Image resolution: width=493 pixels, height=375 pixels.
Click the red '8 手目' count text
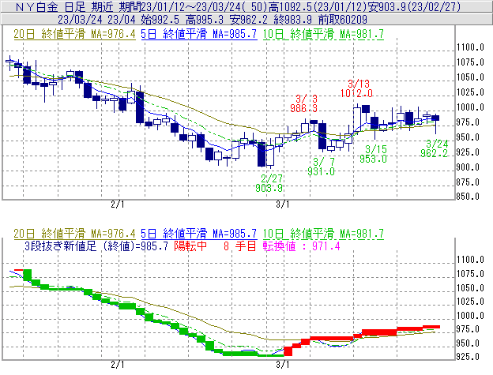click(239, 246)
